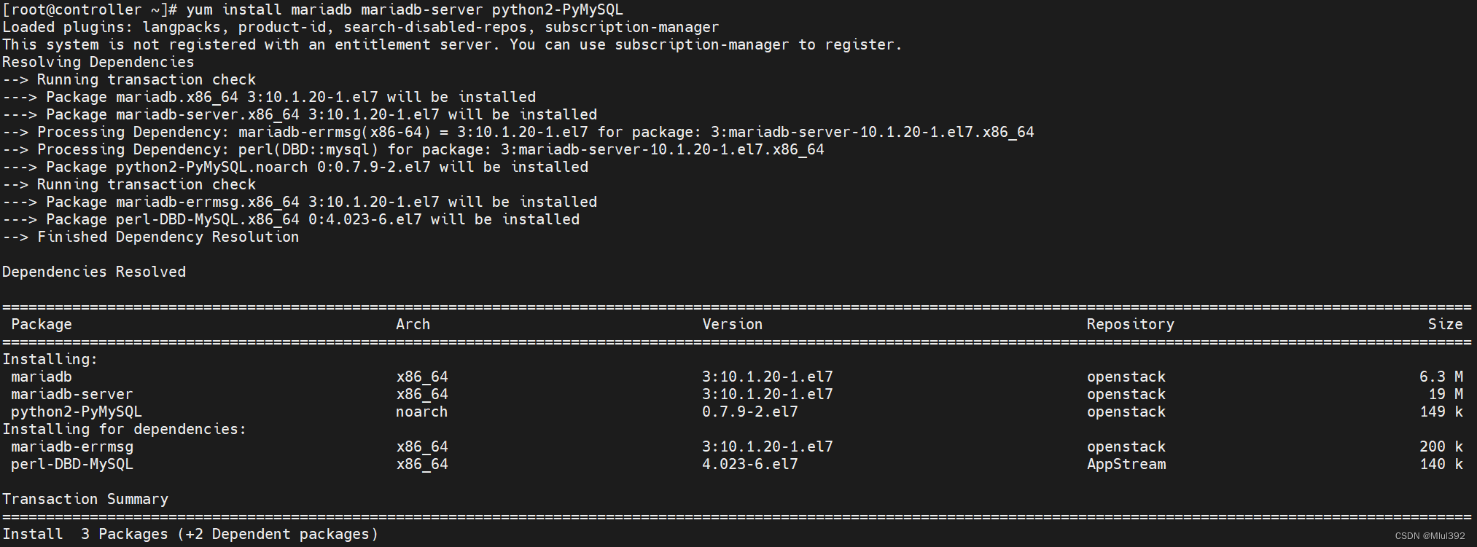Click the Version column header
This screenshot has height=547, width=1477.
click(732, 324)
